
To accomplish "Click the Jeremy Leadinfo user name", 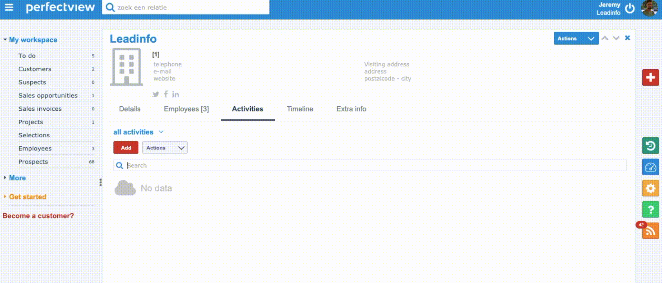I will (609, 9).
